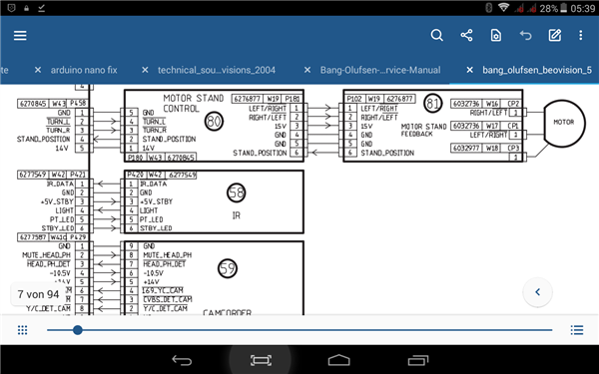
Task: Open the Bang-Olufsen Service-Manual tab
Action: click(380, 70)
